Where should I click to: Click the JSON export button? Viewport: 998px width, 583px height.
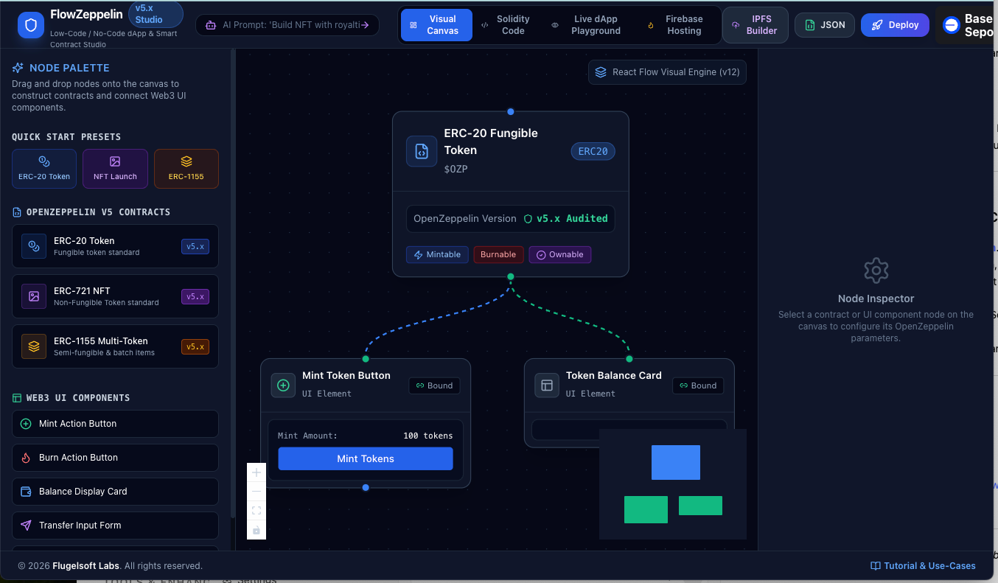[825, 25]
